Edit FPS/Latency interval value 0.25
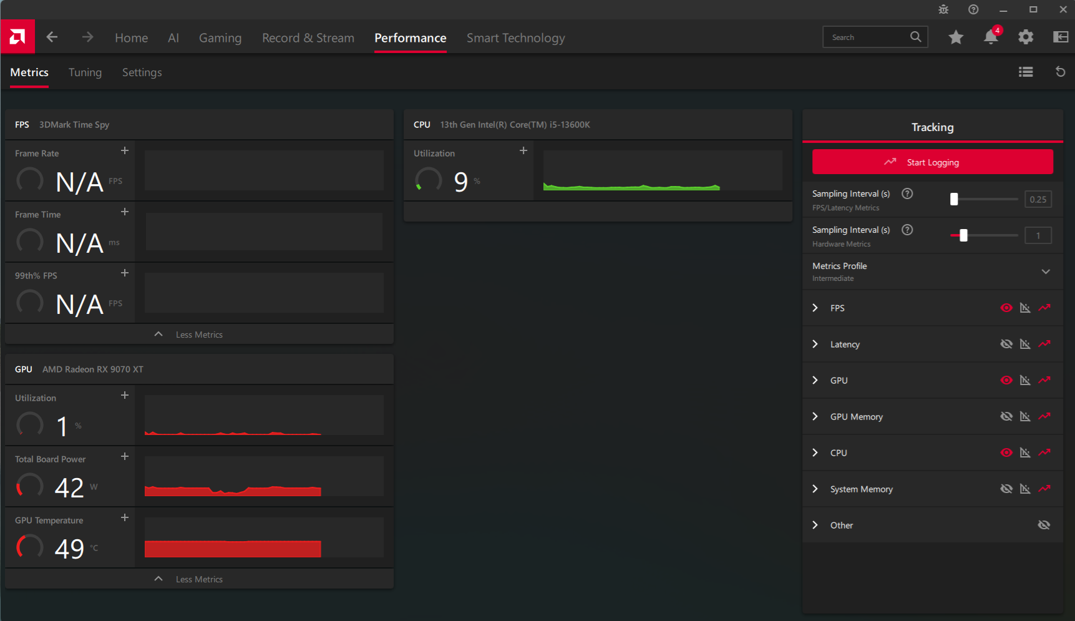Image resolution: width=1075 pixels, height=621 pixels. (1038, 199)
